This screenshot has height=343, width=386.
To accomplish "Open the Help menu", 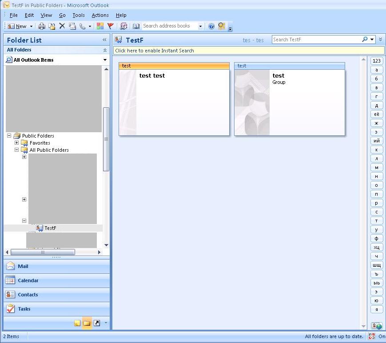I will click(121, 15).
